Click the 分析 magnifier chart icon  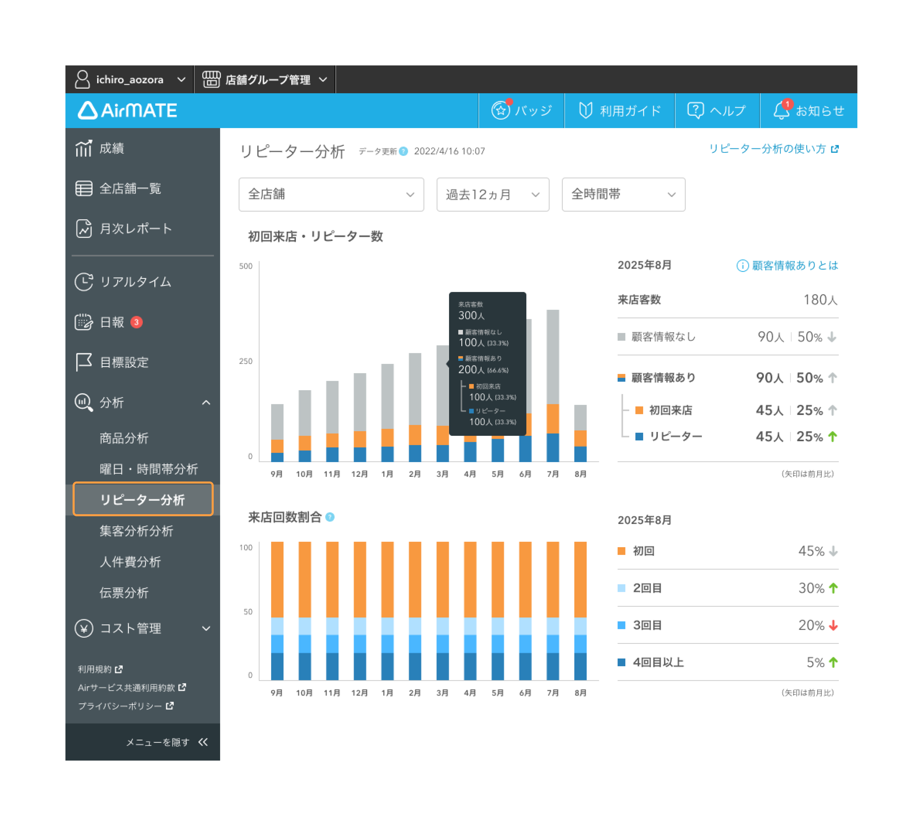point(84,403)
